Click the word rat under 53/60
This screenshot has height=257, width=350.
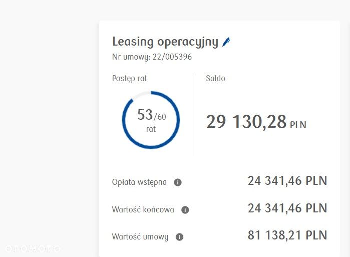[x=151, y=129]
